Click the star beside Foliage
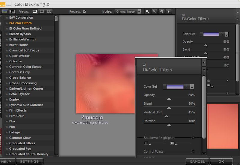This screenshot has height=165, width=240. coord(7,132)
